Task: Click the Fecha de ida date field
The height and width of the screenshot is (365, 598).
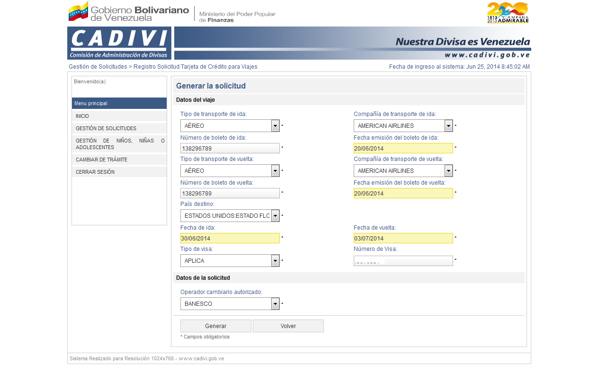Action: (x=230, y=238)
